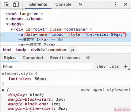Focus the styles Filter input field
131x112 pixels.
[x=47, y=67]
